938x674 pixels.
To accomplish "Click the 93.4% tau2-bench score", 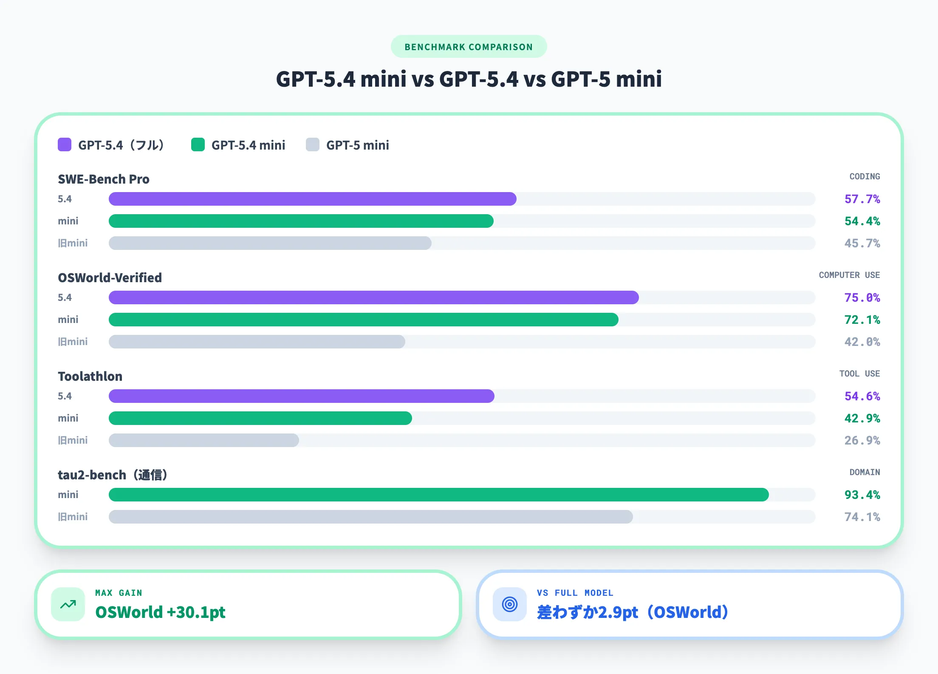I will coord(862,495).
